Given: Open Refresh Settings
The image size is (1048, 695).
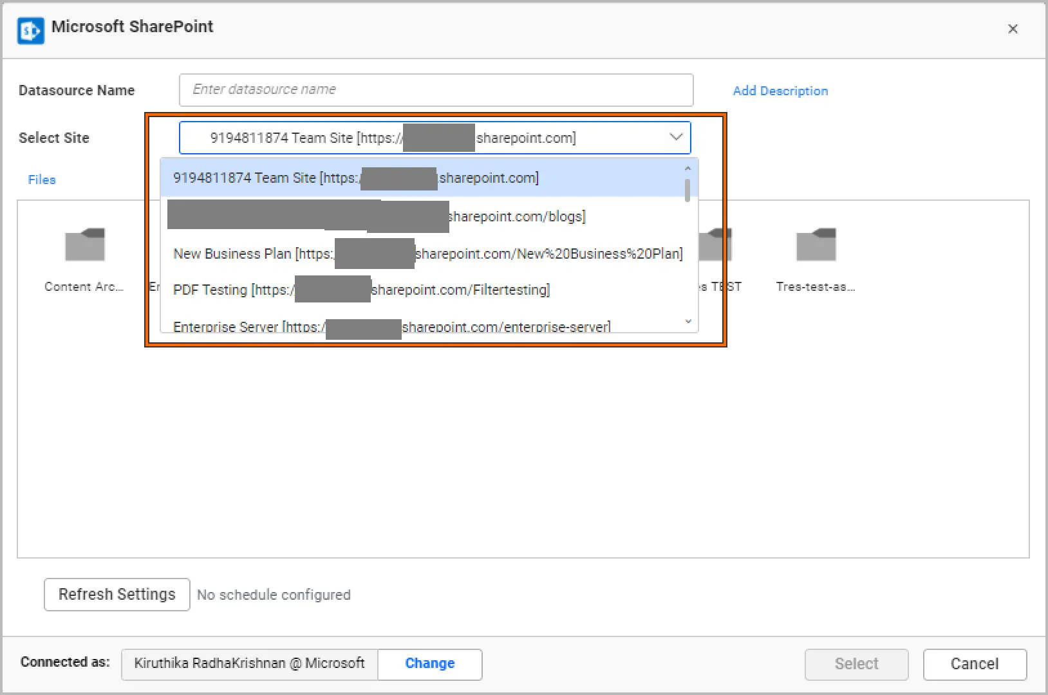Looking at the screenshot, I should (x=117, y=594).
